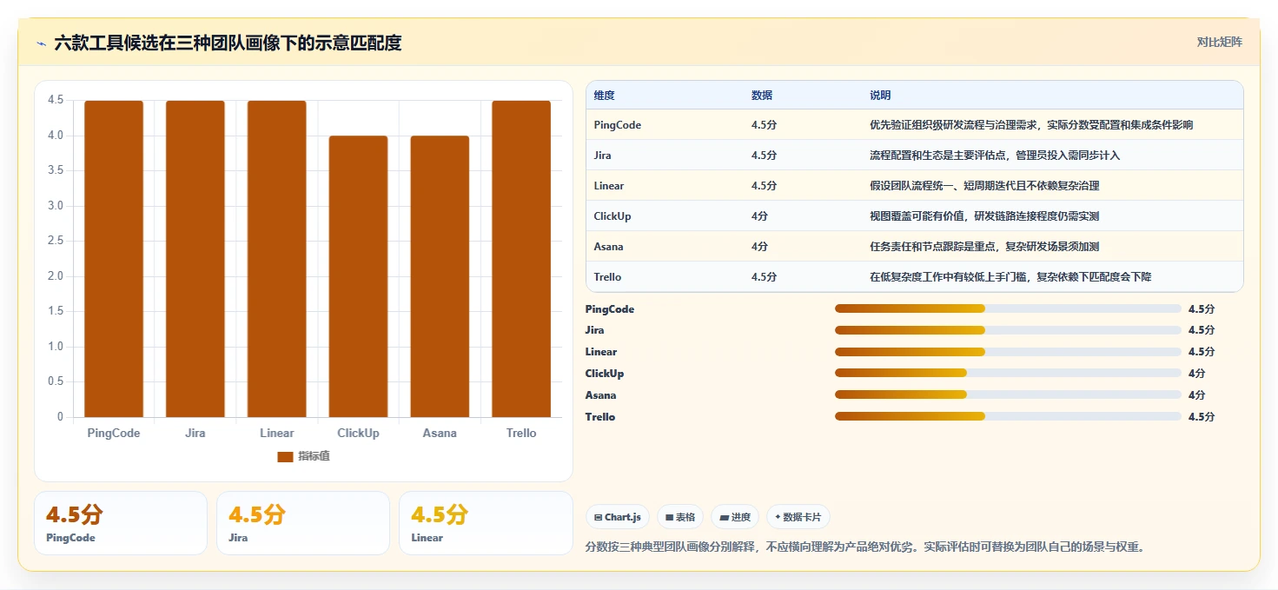Click the 数据 column header
The height and width of the screenshot is (590, 1278).
(762, 96)
